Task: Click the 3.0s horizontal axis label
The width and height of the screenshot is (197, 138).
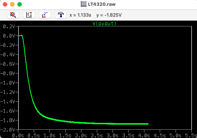Action: coord(113,135)
